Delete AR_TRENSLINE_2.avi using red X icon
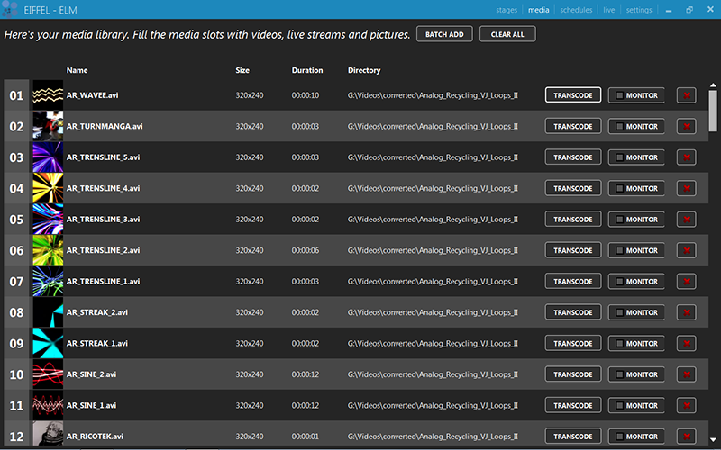Image resolution: width=721 pixels, height=450 pixels. (686, 250)
